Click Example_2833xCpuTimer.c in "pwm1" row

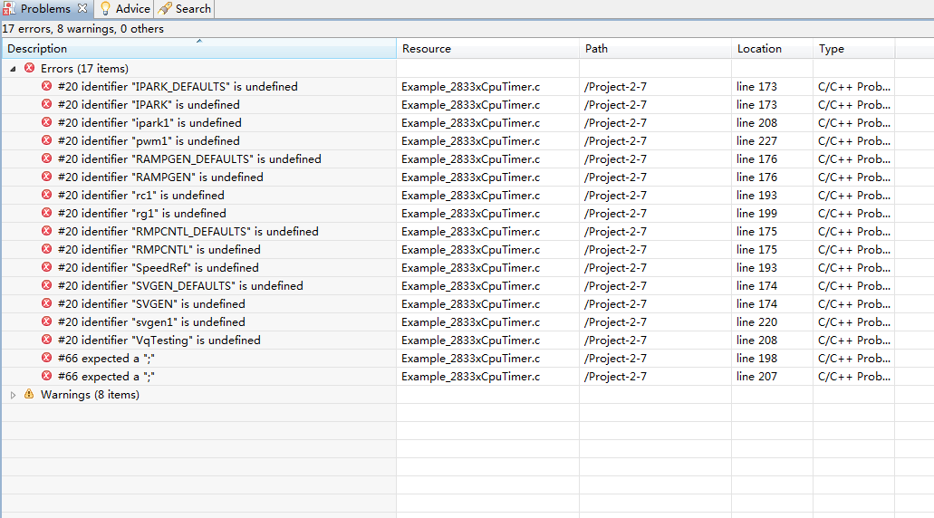coord(470,141)
